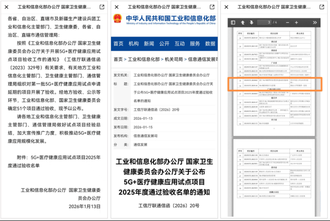Open the 首页 navigation tab
The width and height of the screenshot is (330, 221).
point(118,44)
